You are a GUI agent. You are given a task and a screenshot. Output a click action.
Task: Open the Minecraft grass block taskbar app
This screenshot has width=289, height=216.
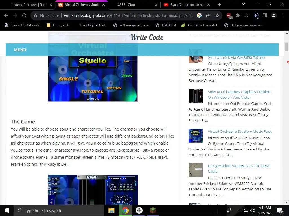tap(153, 210)
